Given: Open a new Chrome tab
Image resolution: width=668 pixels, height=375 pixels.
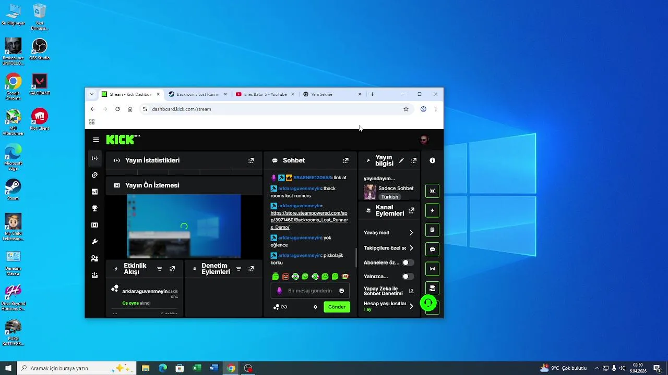Looking at the screenshot, I should pos(372,94).
